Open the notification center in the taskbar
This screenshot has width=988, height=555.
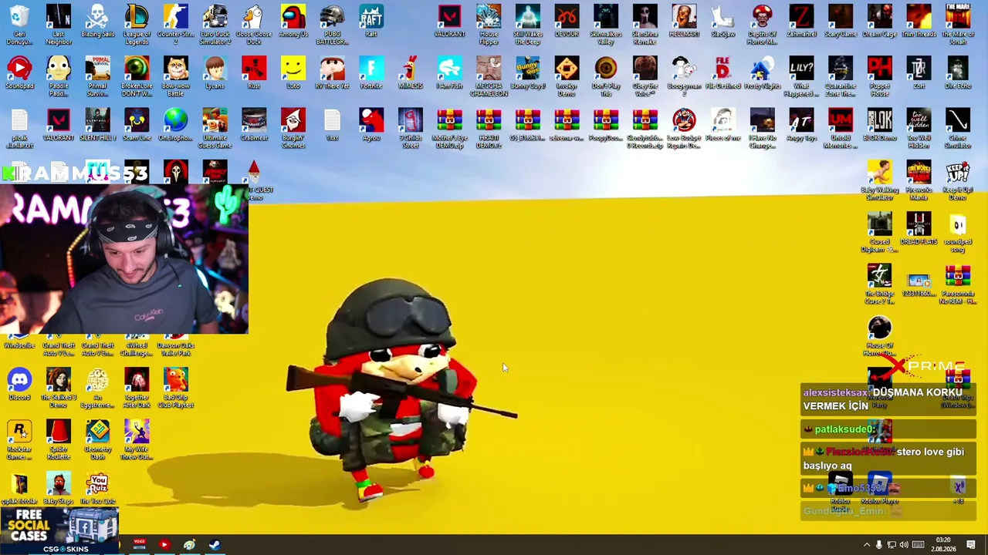pyautogui.click(x=971, y=545)
